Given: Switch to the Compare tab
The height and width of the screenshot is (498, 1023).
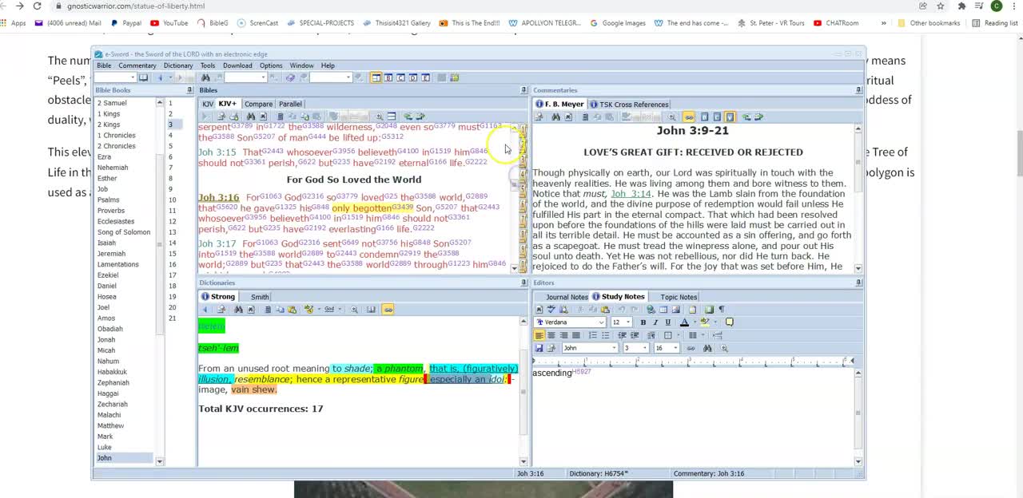Looking at the screenshot, I should [x=258, y=104].
